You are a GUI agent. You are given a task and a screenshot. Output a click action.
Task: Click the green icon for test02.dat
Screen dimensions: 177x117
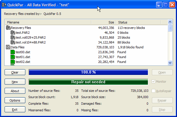[x=13, y=62]
